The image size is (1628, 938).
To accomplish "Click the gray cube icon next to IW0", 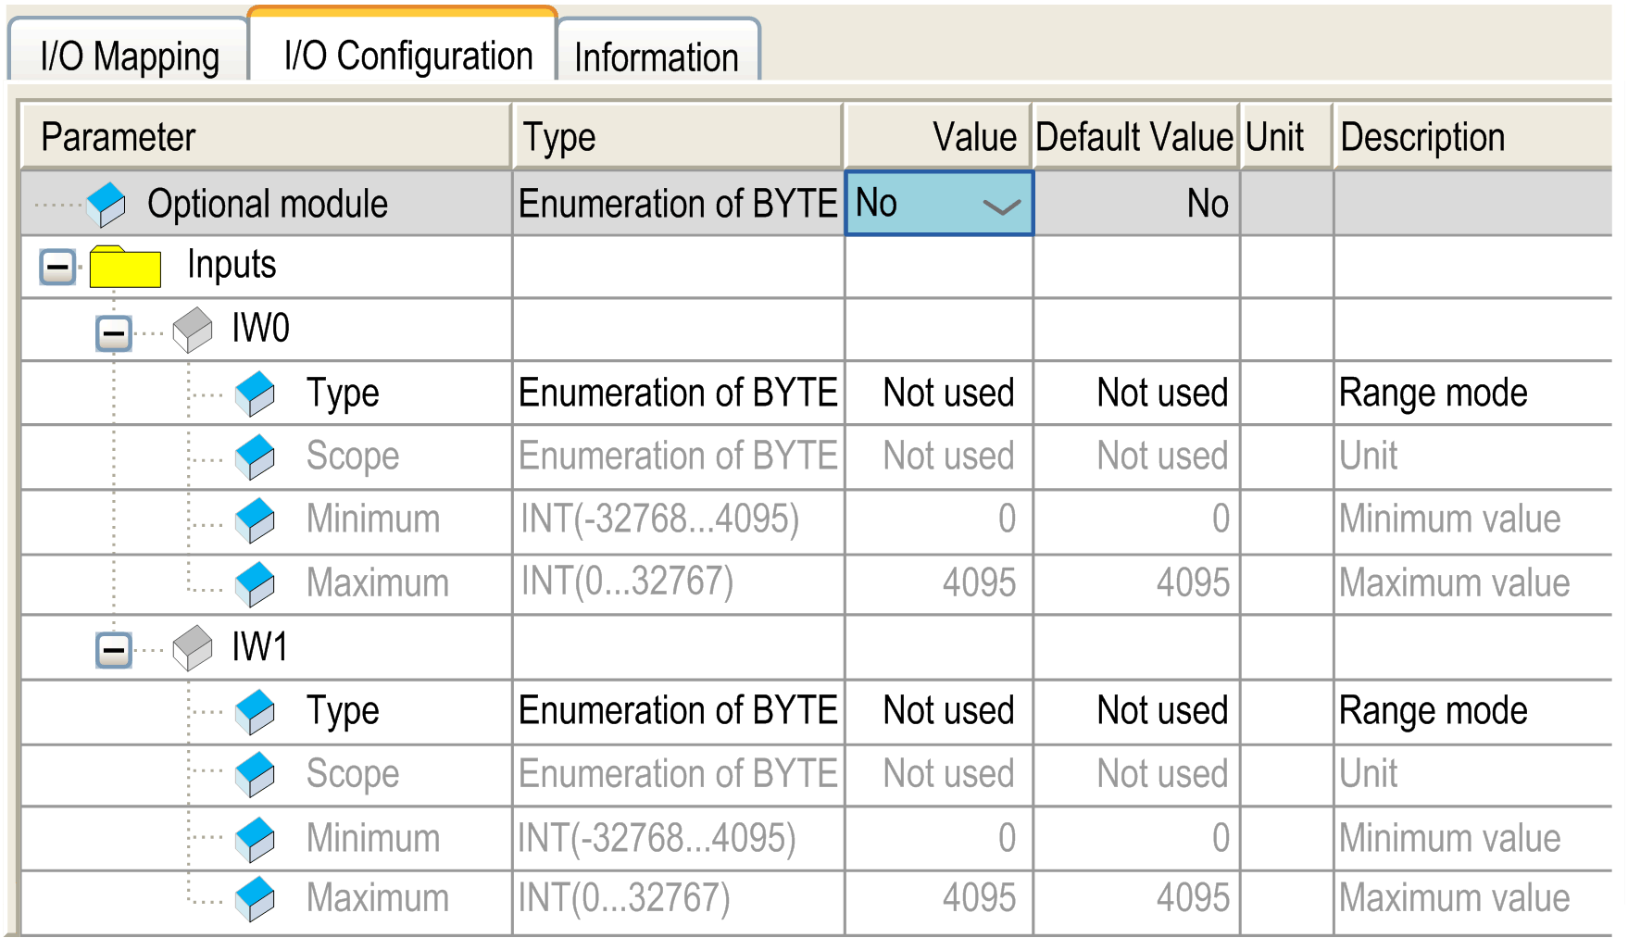I will click(193, 330).
